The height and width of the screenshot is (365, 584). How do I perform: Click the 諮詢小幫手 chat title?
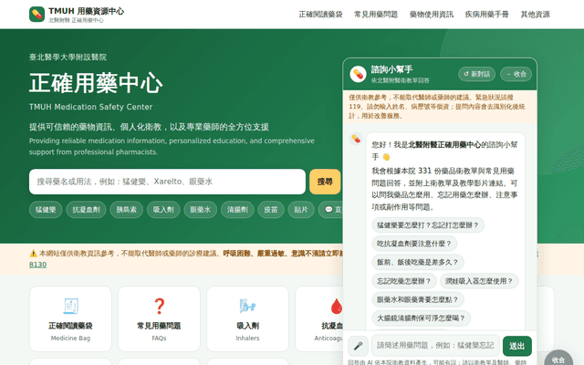[x=391, y=69]
